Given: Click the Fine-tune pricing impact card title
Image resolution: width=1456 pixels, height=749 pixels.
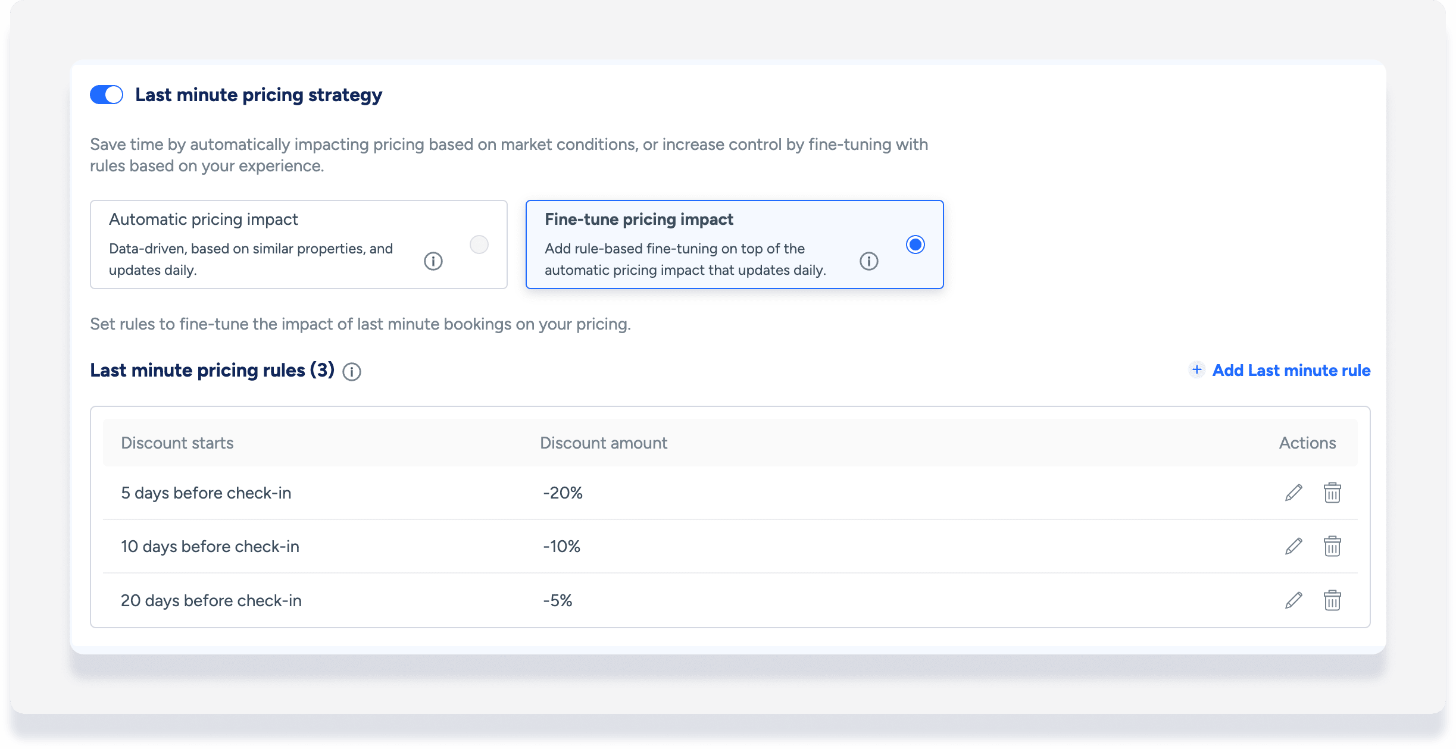Looking at the screenshot, I should pyautogui.click(x=639, y=220).
